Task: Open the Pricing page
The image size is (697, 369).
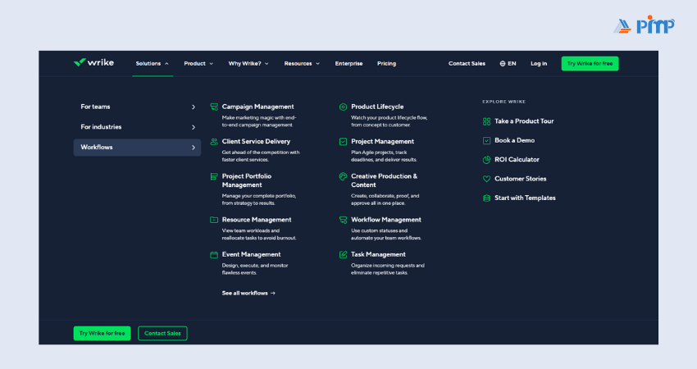Action: click(387, 64)
